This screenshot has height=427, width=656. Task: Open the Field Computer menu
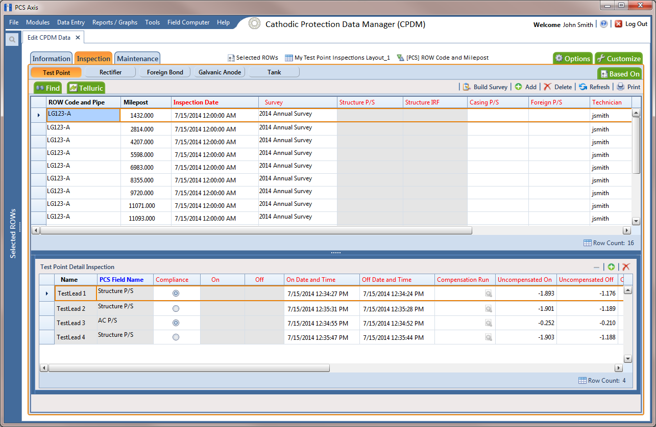coord(188,22)
